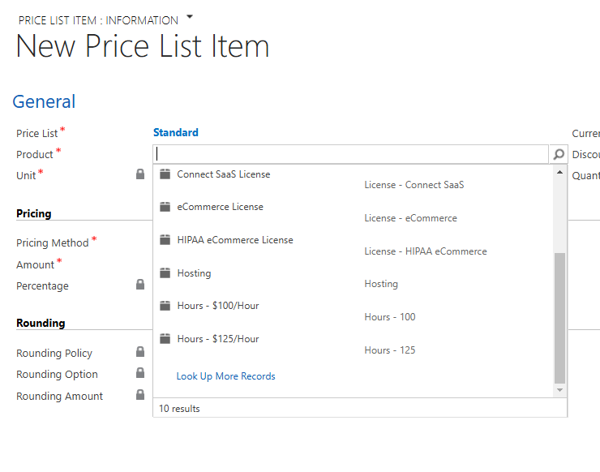Click the lock icon next to Unit
The height and width of the screenshot is (472, 600).
[x=140, y=174]
